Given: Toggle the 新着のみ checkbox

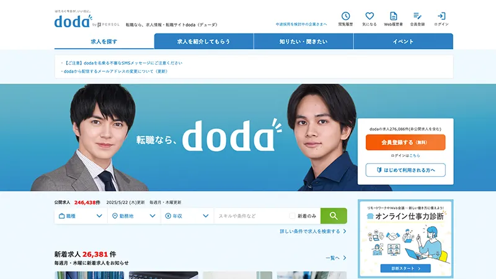Looking at the screenshot, I should [292, 216].
